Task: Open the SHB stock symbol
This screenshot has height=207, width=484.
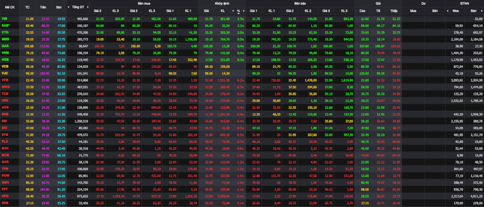Action: [5, 114]
